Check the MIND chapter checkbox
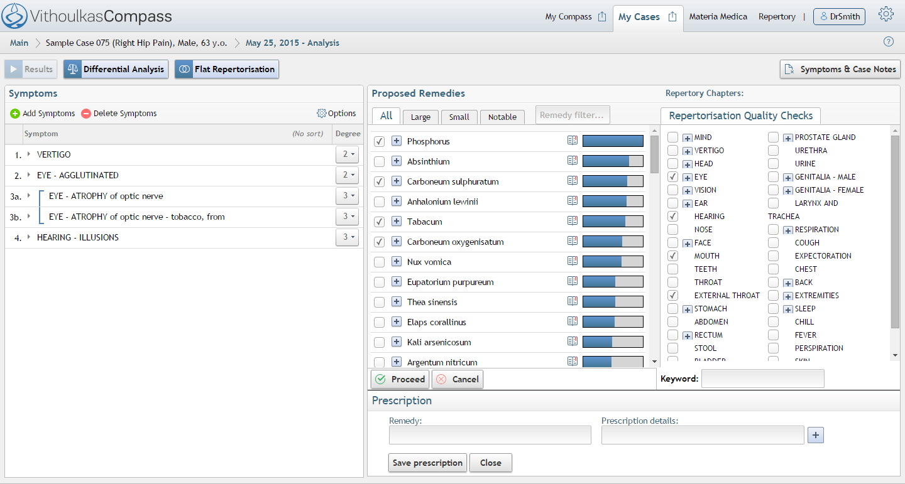This screenshot has width=905, height=484. (x=672, y=137)
